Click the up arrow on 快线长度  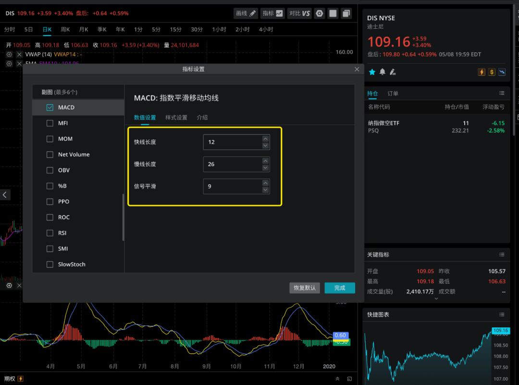[x=265, y=139]
